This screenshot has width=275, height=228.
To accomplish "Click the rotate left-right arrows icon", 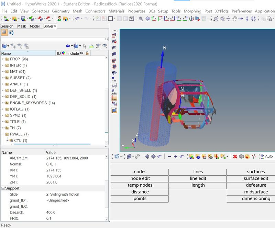I will [x=241, y=19].
